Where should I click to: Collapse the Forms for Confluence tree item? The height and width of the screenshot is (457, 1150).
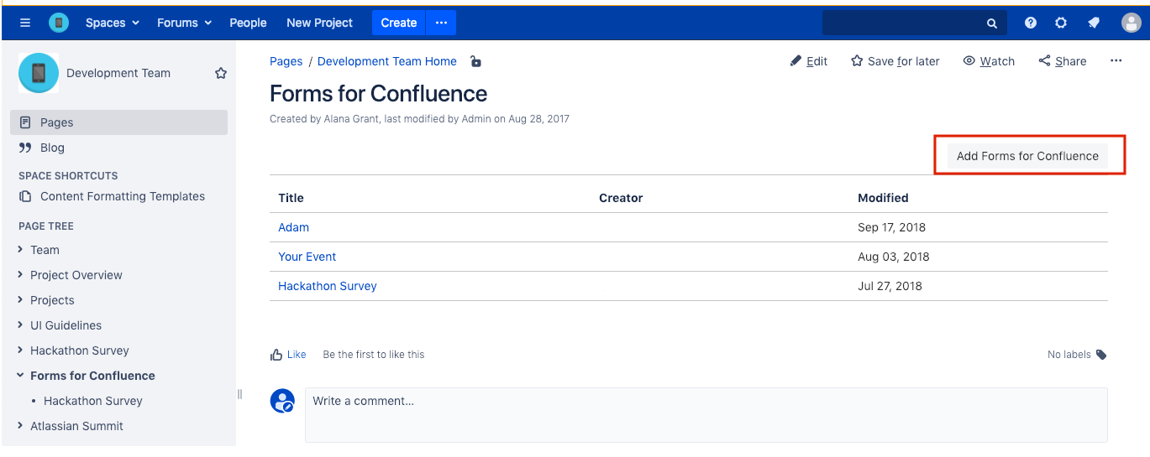20,376
